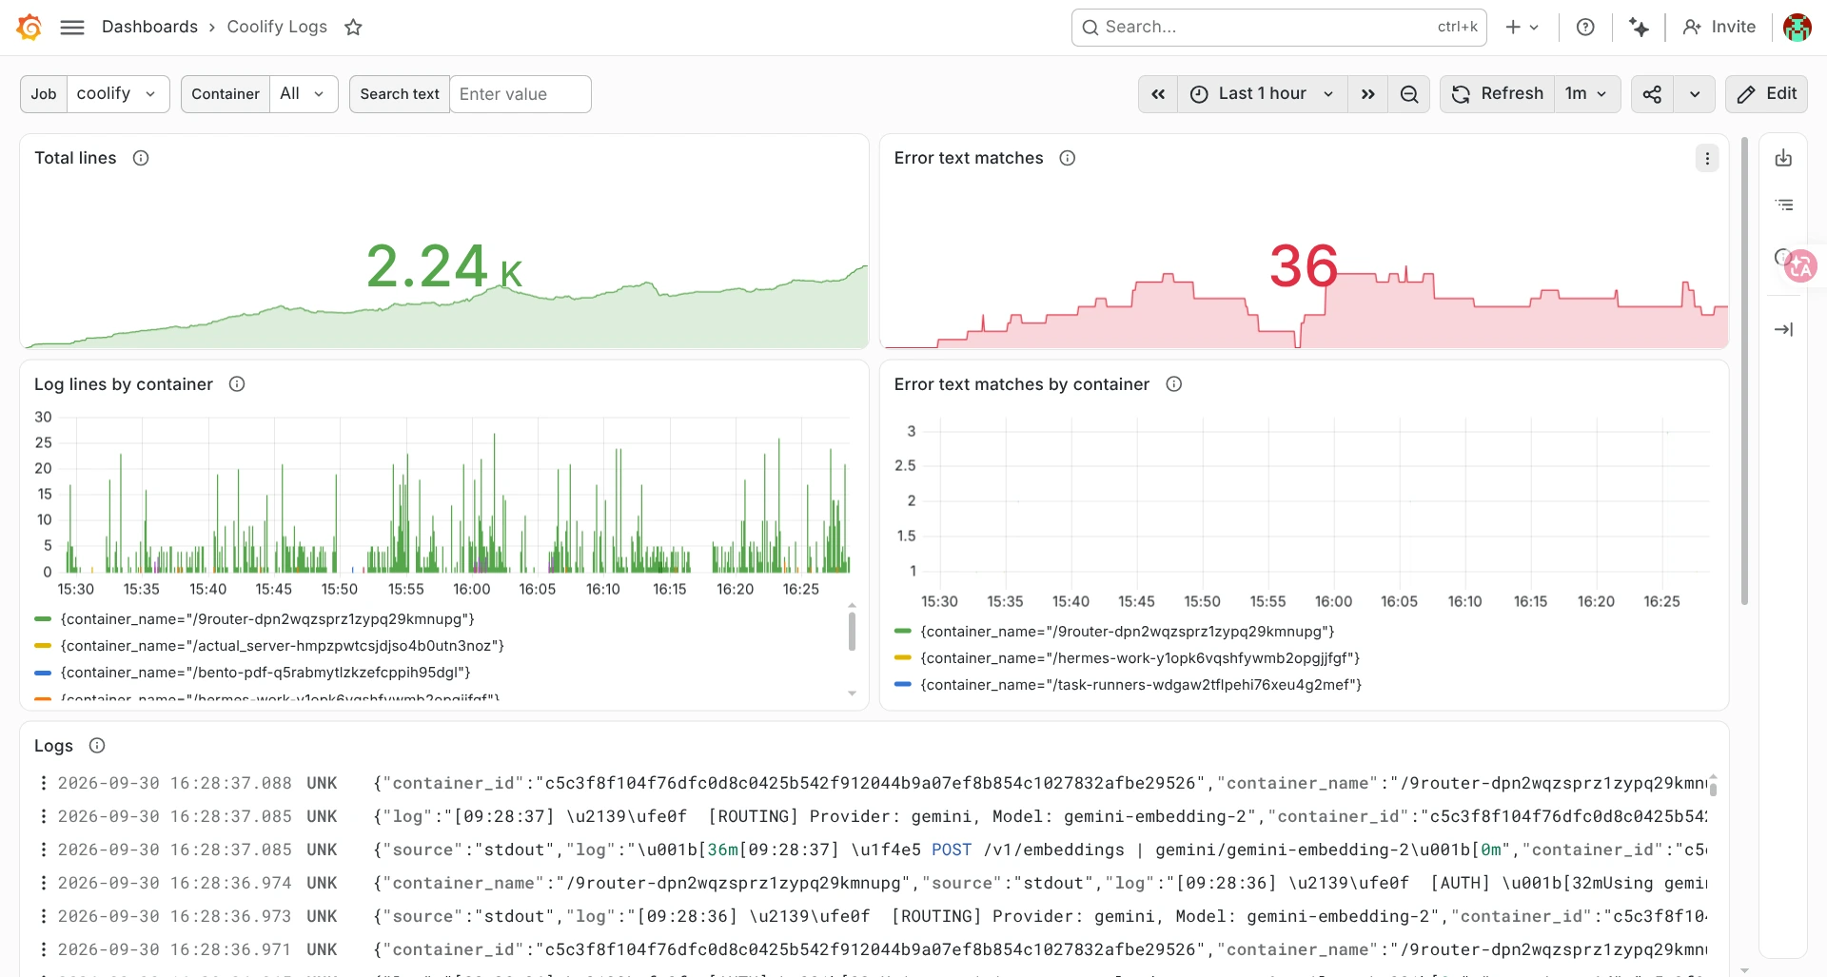Click the export icon in right sidebar
The height and width of the screenshot is (977, 1827).
pyautogui.click(x=1783, y=158)
